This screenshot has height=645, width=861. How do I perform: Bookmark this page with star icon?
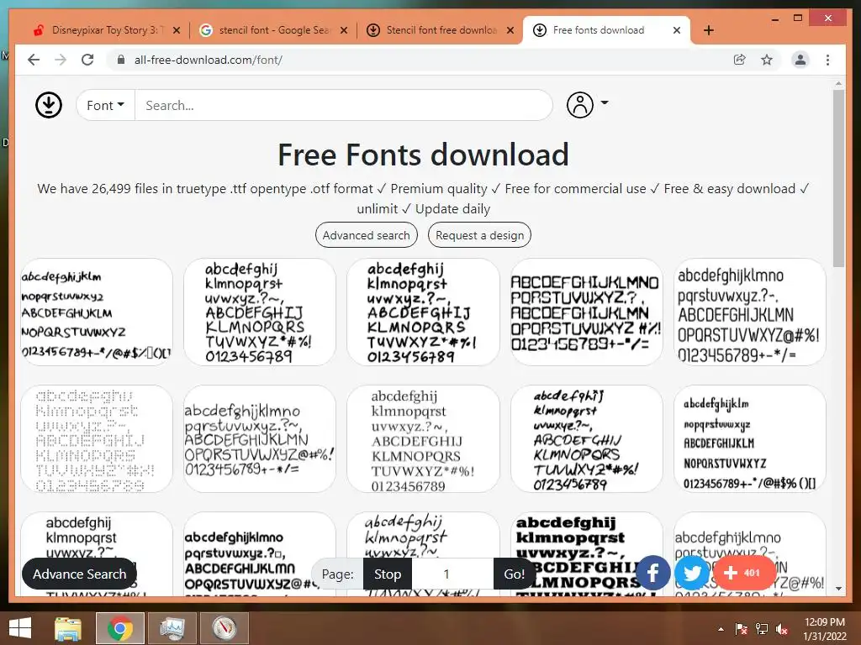tap(767, 60)
